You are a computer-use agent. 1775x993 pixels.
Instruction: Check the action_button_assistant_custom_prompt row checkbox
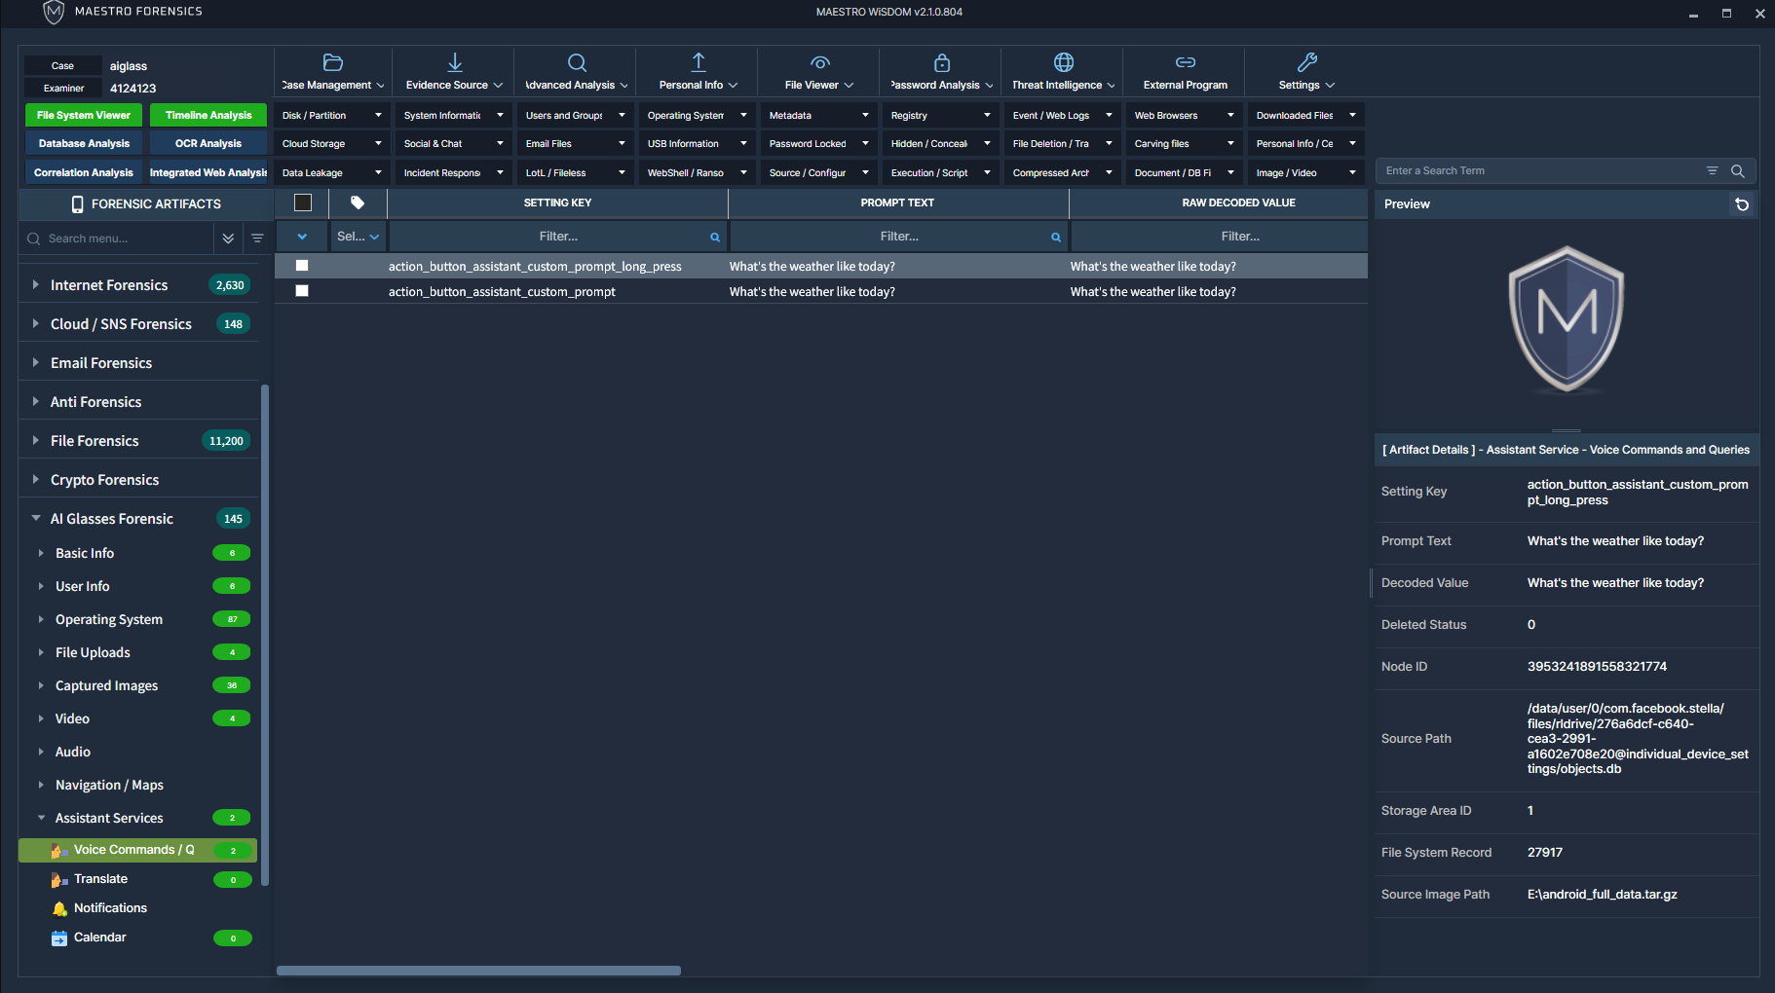tap(302, 291)
